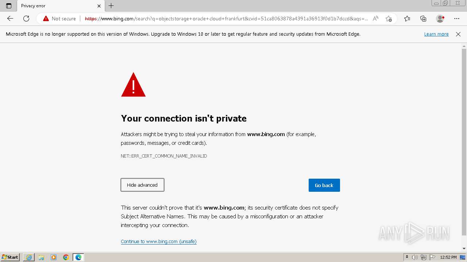Click the address bar URL field

pyautogui.click(x=226, y=19)
